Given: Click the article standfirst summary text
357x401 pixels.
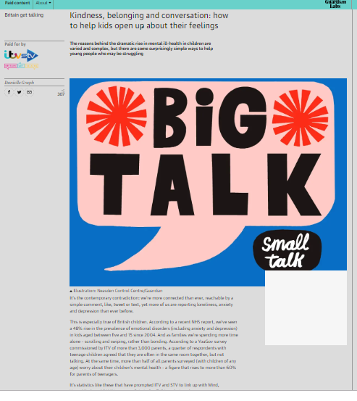Looking at the screenshot, I should click(x=141, y=49).
